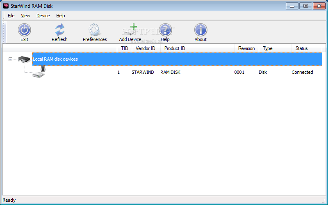
Task: Click Ready status bar text
Action: coord(9,200)
